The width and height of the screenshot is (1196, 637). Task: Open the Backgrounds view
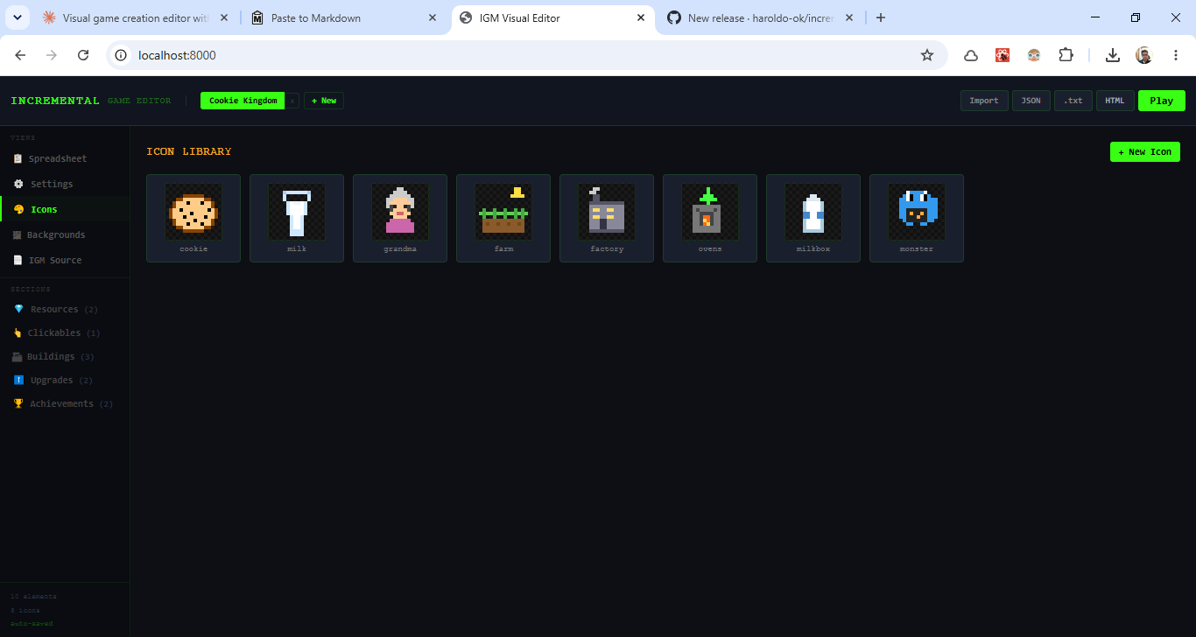pos(65,234)
